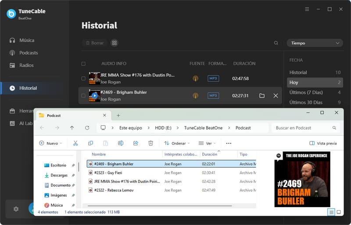Toggle Vista previa pane
The width and height of the screenshot is (351, 225).
(x=323, y=143)
